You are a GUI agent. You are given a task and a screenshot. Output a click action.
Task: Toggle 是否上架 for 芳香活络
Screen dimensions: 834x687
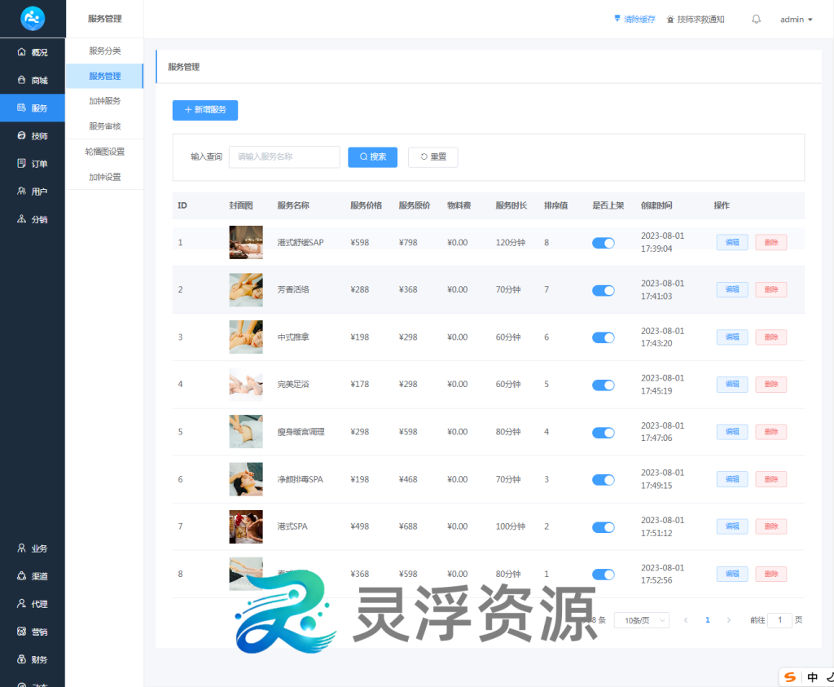pos(604,290)
